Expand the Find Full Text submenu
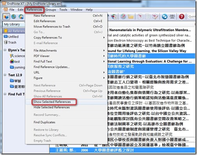The height and width of the screenshot is (155, 197). pyautogui.click(x=66, y=61)
